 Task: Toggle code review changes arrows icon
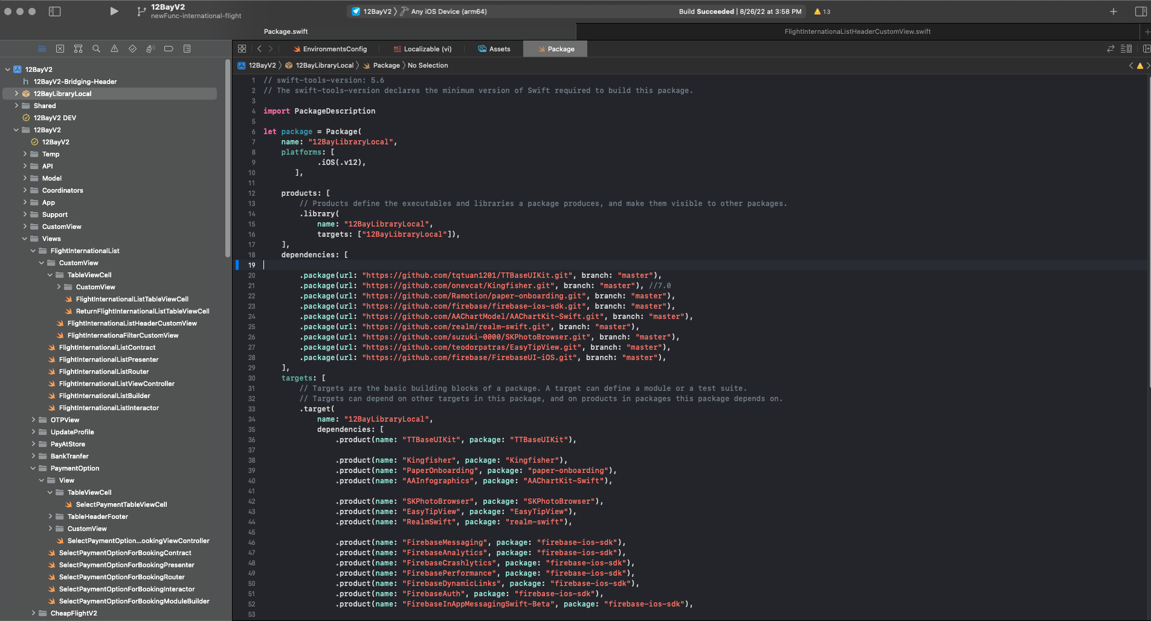[x=1111, y=48]
